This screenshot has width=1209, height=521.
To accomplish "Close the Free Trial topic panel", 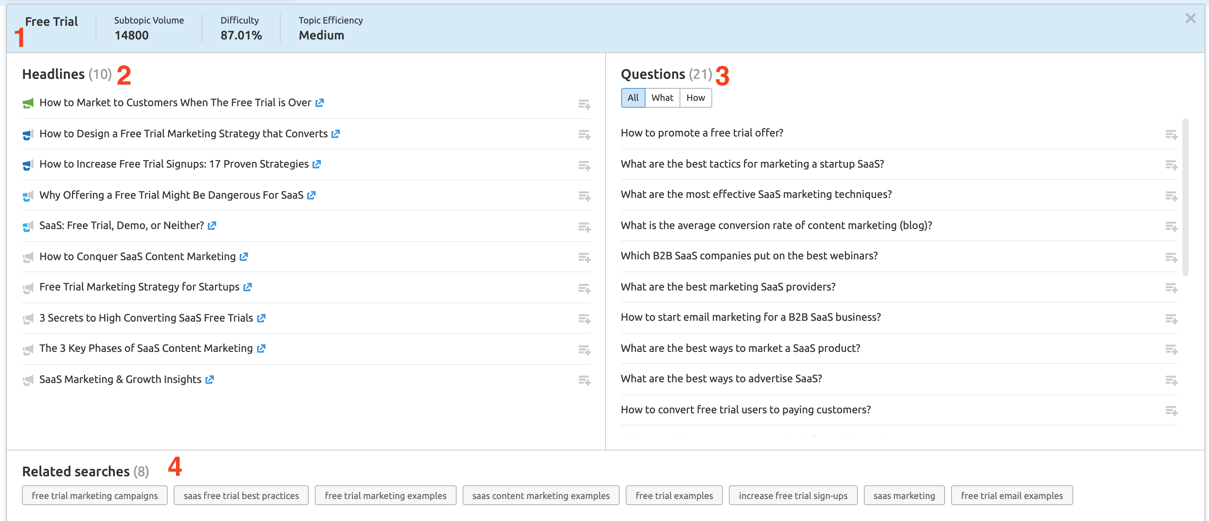I will pos(1190,19).
